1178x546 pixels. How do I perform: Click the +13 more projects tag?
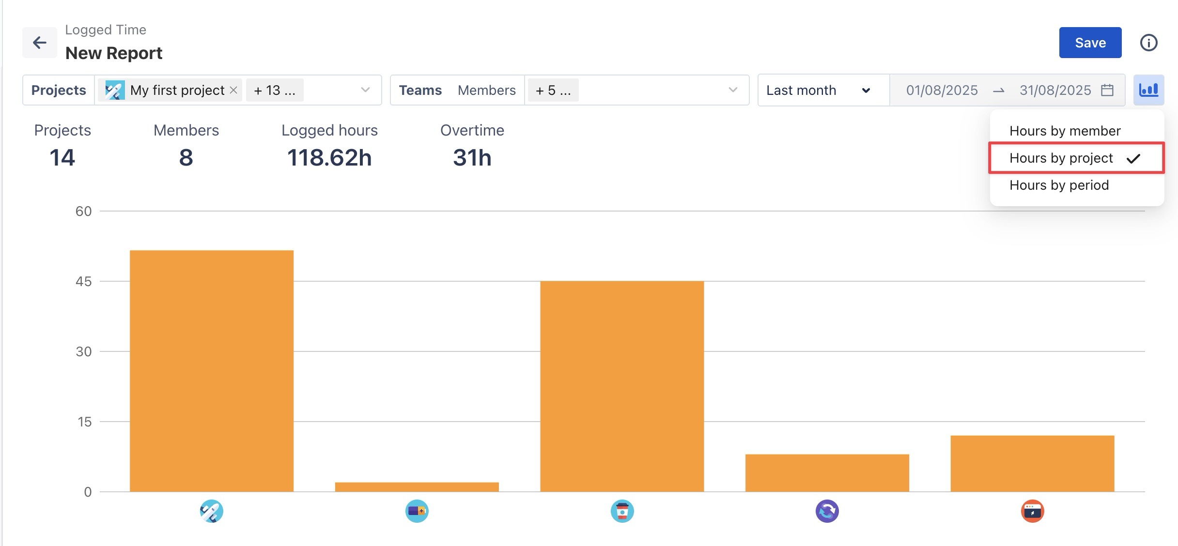[x=274, y=90]
